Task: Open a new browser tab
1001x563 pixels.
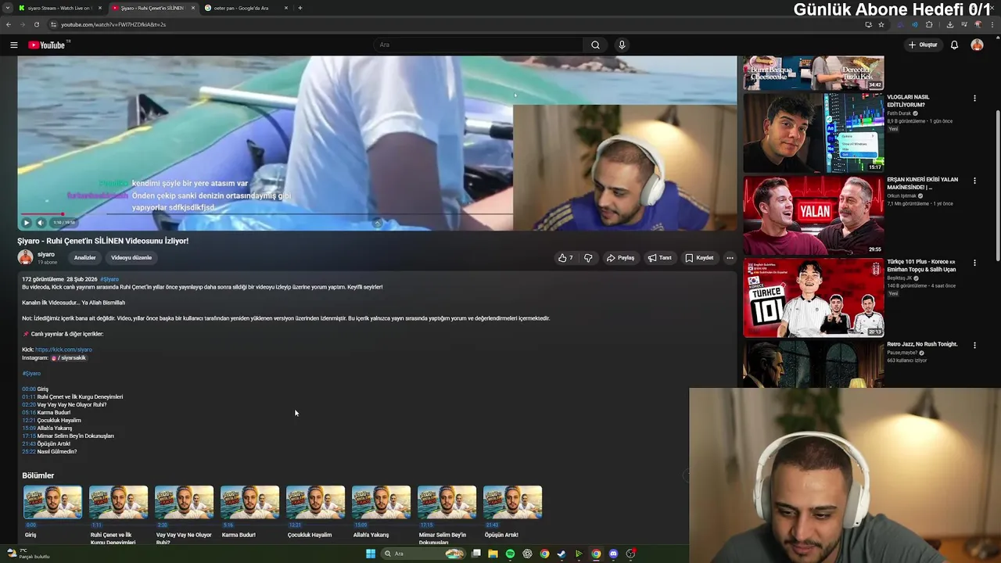Action: 300,8
